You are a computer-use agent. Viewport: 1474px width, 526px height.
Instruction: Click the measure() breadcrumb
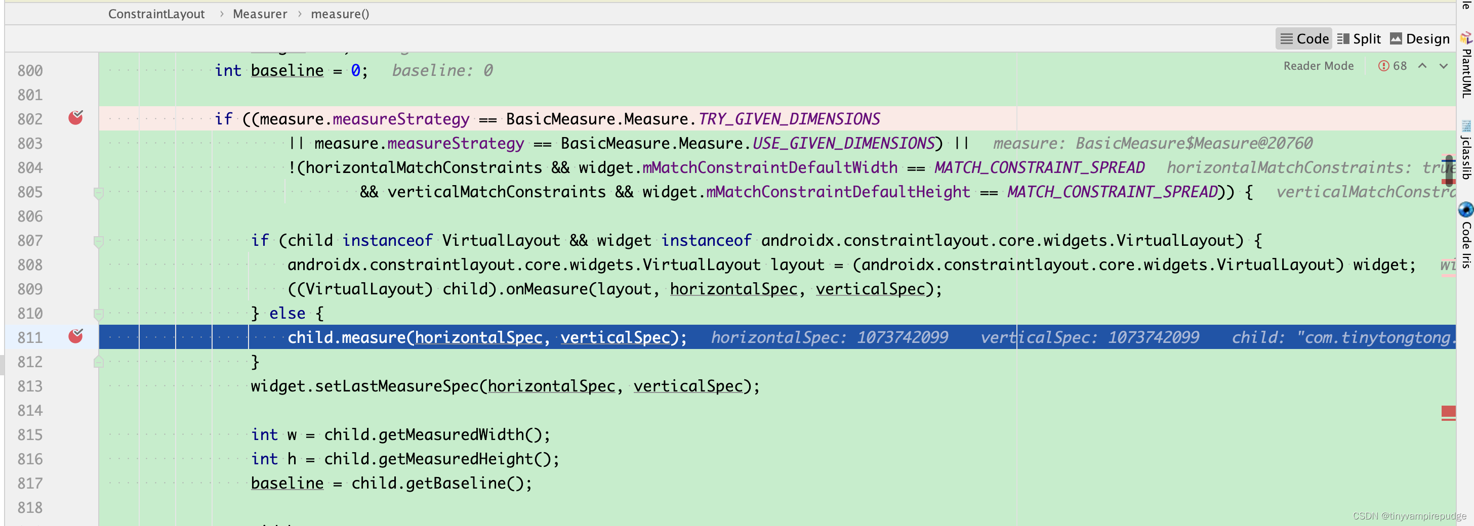340,14
